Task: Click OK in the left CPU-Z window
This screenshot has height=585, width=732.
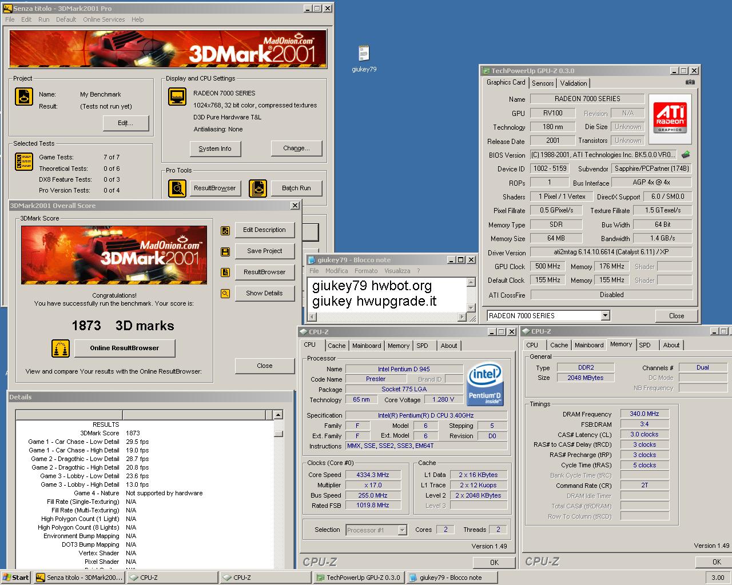Action: coord(494,562)
